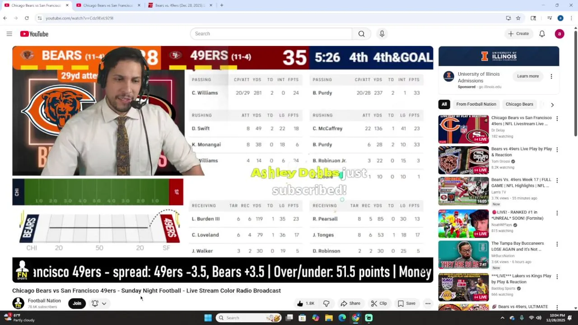Click the Create button
The image size is (578, 325).
(x=518, y=34)
